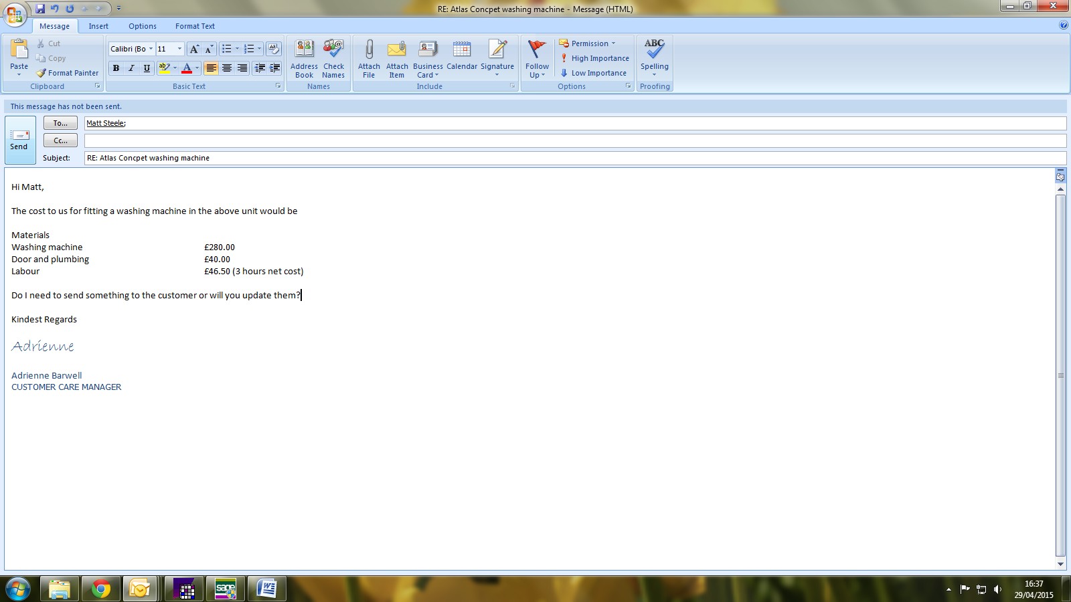Toggle Italic formatting

(131, 68)
